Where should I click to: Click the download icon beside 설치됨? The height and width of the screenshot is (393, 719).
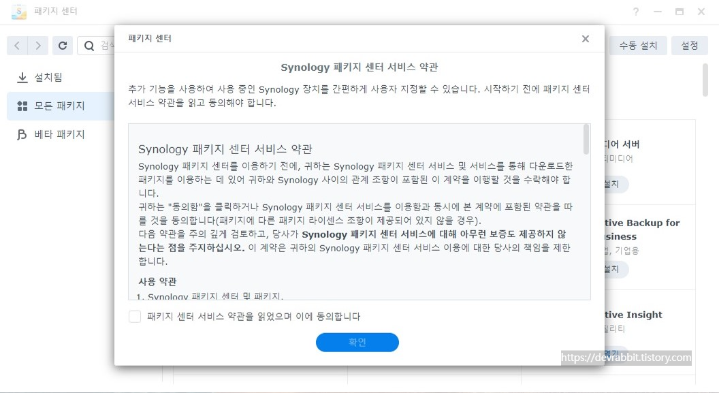click(22, 77)
